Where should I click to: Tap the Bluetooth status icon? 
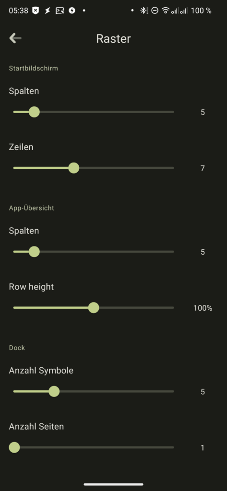pyautogui.click(x=144, y=11)
